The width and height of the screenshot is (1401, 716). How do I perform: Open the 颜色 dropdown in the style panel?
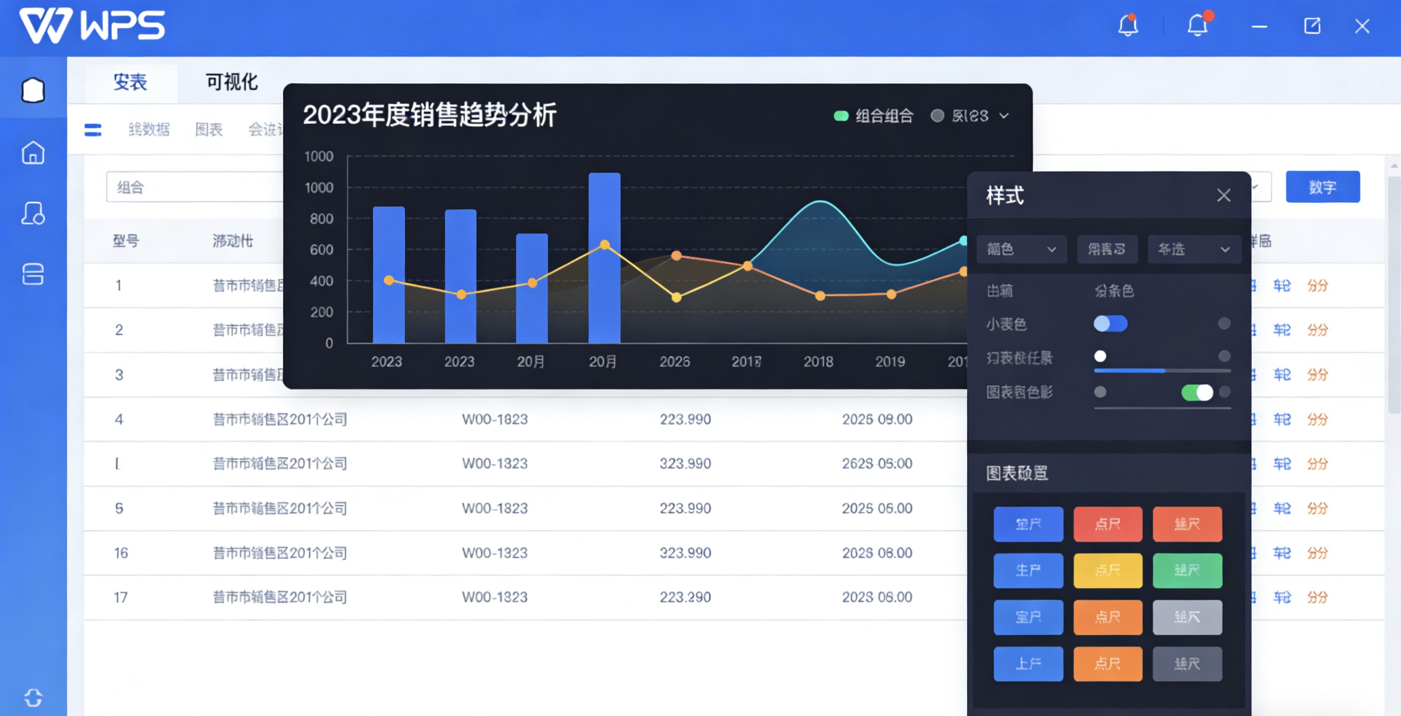pos(1021,249)
